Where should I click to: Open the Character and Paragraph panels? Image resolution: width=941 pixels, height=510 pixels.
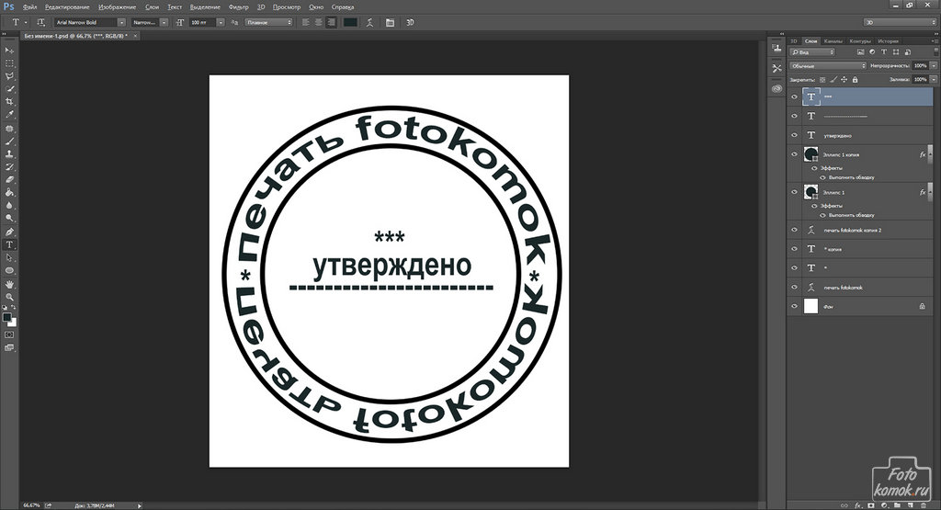click(390, 22)
